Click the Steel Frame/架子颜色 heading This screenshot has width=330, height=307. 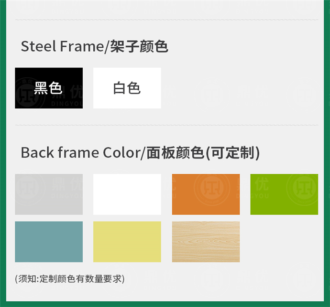[x=94, y=47]
